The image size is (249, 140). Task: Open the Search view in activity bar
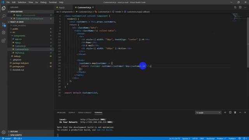pyautogui.click(x=4, y=16)
